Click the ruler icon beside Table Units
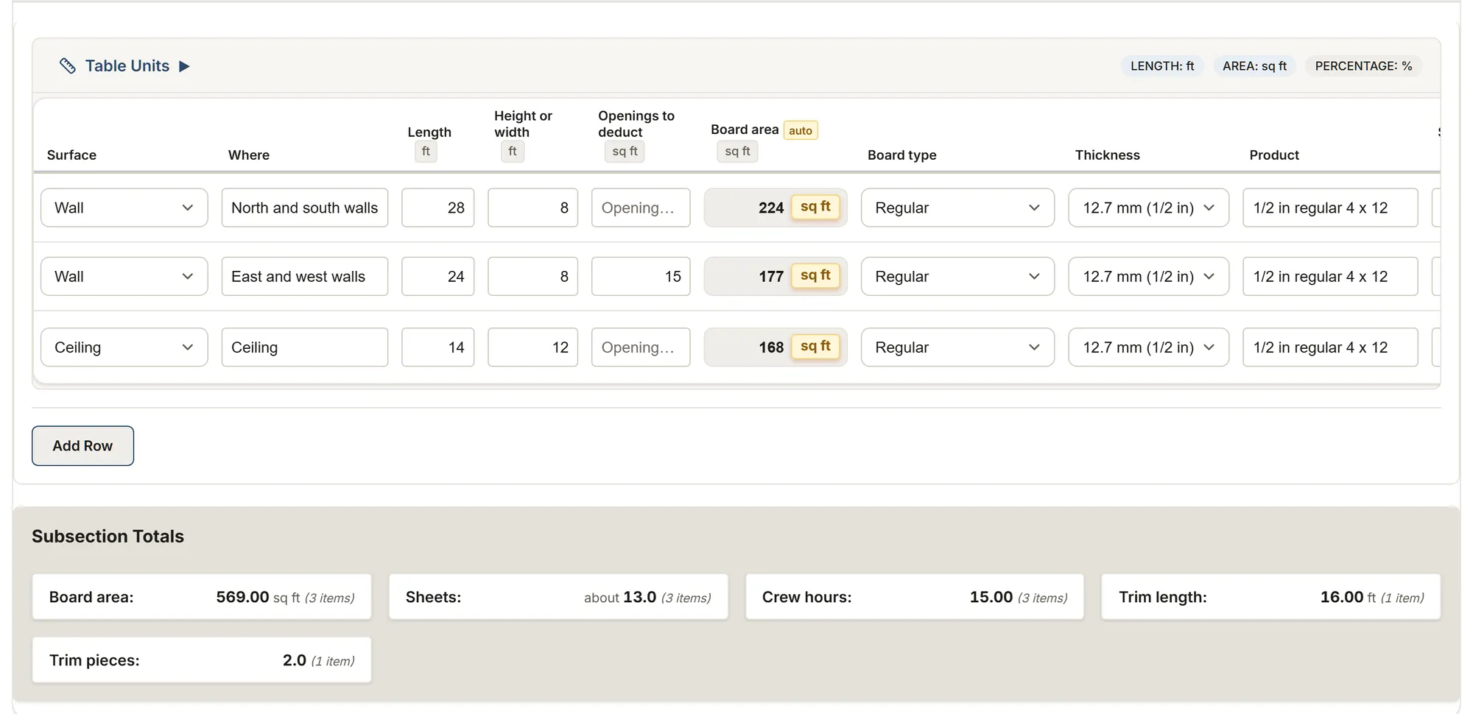 (x=68, y=66)
